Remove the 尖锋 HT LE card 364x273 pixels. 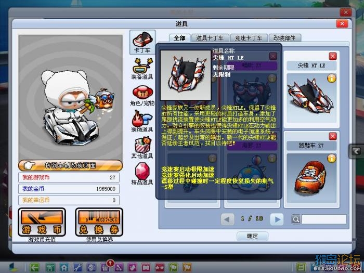coord(333,56)
